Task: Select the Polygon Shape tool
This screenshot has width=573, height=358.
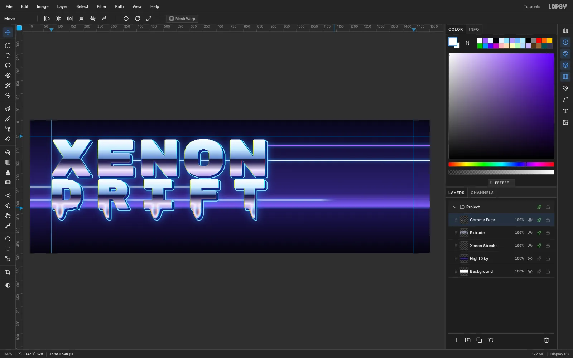Action: tap(8, 239)
